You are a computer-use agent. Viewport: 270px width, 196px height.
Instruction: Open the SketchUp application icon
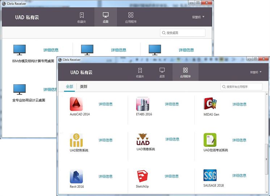click(x=143, y=176)
